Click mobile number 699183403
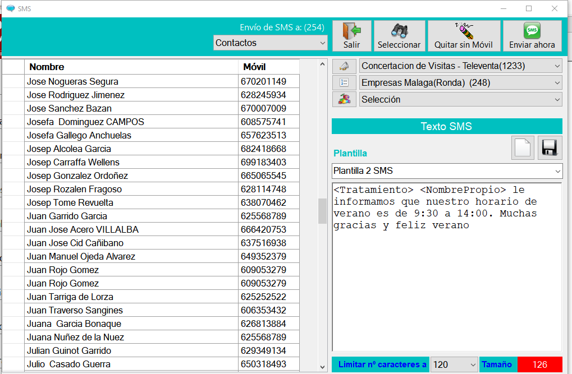The height and width of the screenshot is (374, 572). [x=263, y=162]
